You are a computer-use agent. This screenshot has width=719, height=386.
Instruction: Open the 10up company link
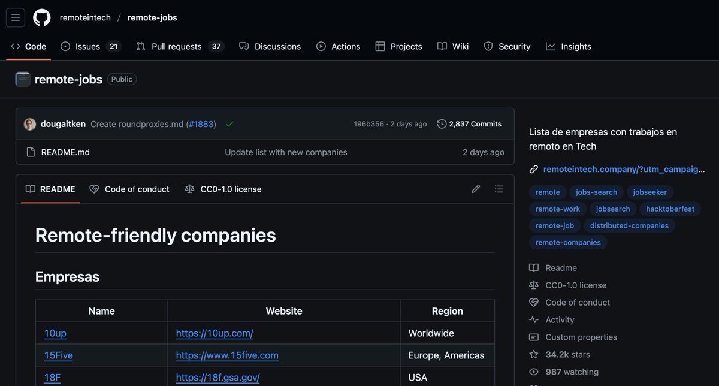click(55, 333)
